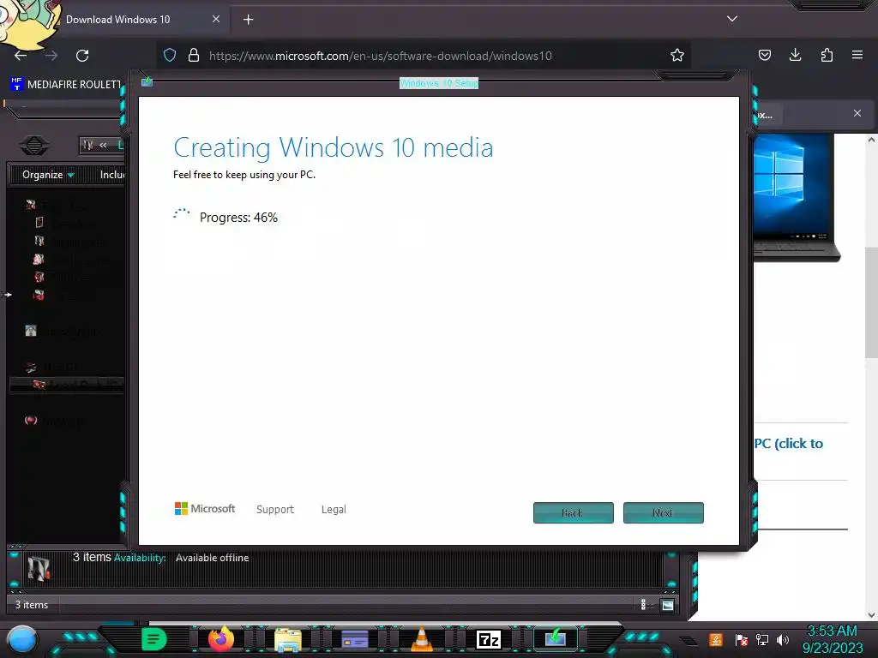878x658 pixels.
Task: Open the list all tabs chevron
Action: pos(732,19)
